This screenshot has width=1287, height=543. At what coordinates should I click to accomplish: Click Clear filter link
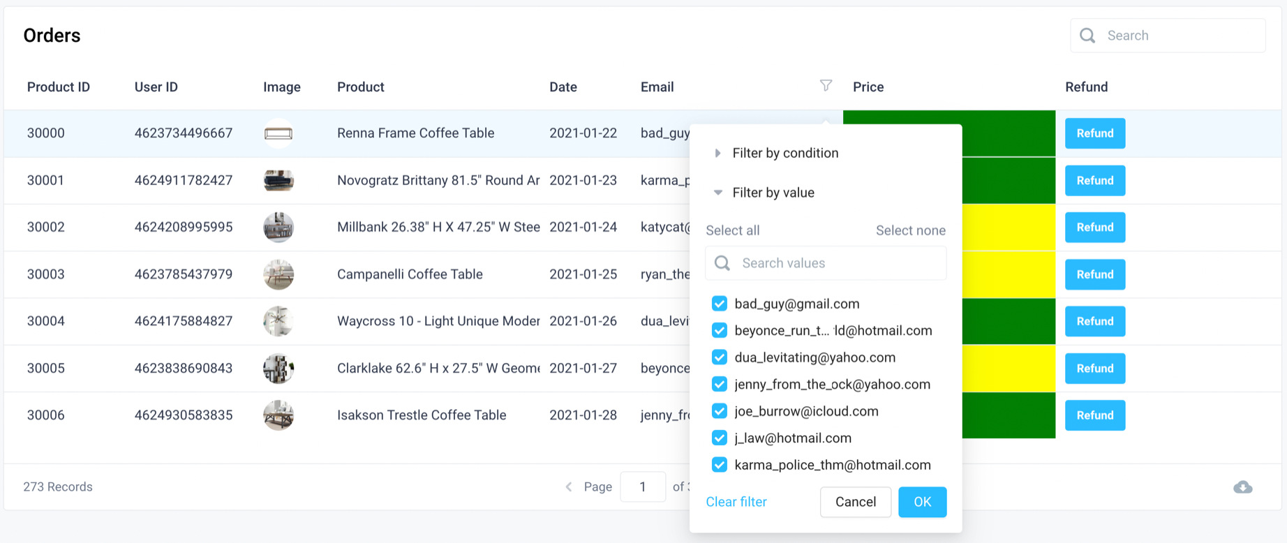[736, 502]
